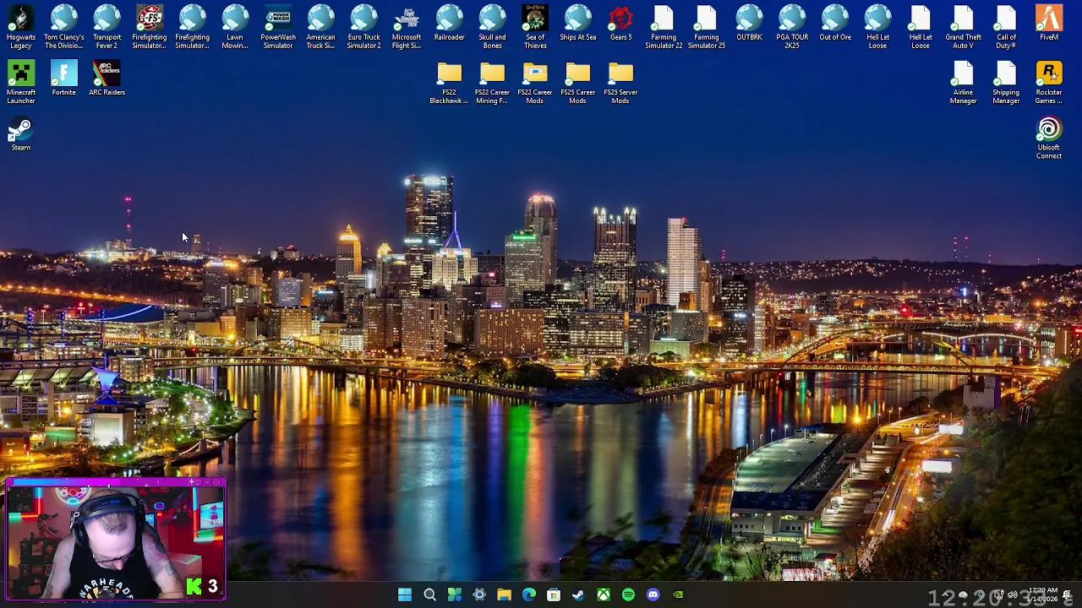Viewport: 1082px width, 608px height.
Task: Open the Windows Start menu
Action: [x=405, y=595]
